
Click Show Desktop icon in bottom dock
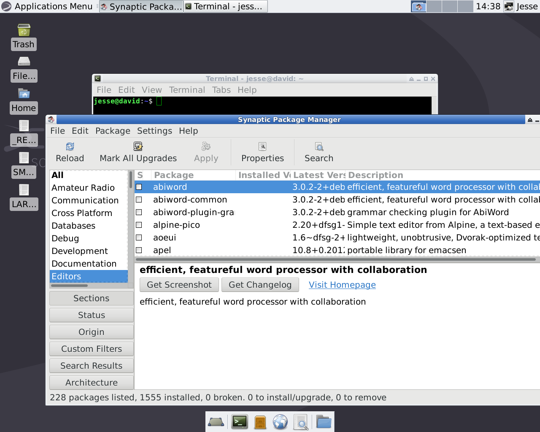pos(216,422)
